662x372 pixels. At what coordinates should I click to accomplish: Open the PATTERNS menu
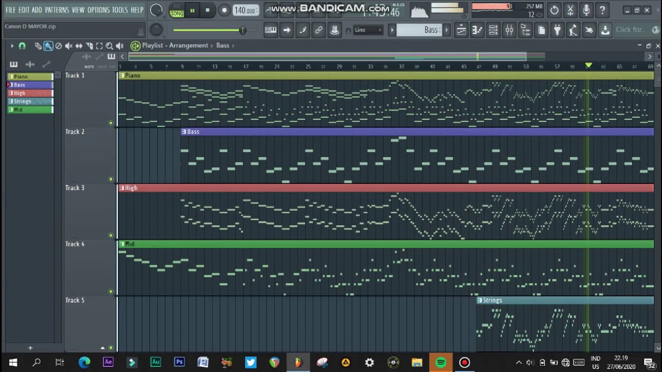click(x=57, y=10)
